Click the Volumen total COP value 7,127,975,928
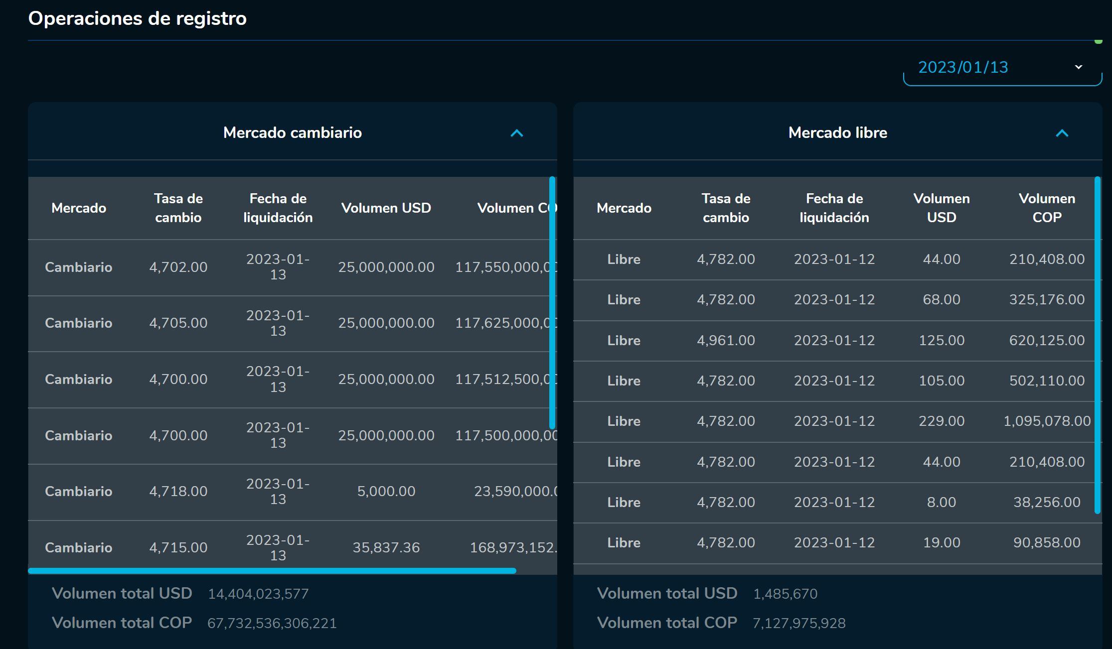Screen dimensions: 1112x649 click(x=798, y=622)
